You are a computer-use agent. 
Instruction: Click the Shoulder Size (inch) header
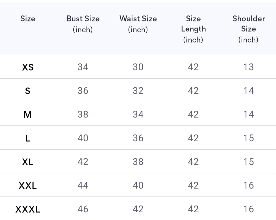pyautogui.click(x=249, y=29)
